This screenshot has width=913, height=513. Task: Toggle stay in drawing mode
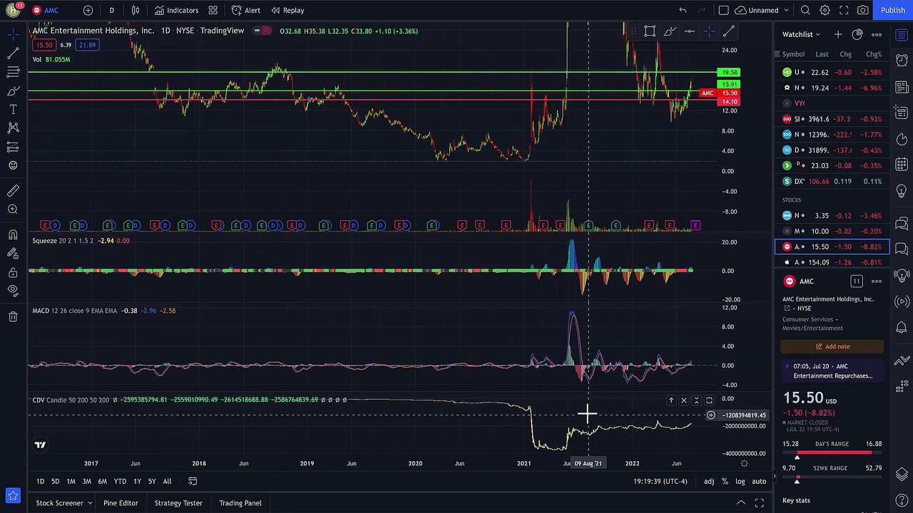[13, 254]
